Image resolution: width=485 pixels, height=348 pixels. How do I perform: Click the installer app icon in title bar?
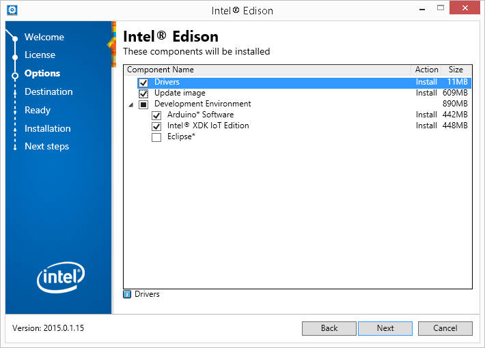point(12,10)
